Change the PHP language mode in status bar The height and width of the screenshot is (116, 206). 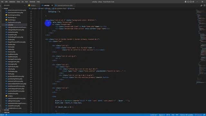click(x=177, y=115)
